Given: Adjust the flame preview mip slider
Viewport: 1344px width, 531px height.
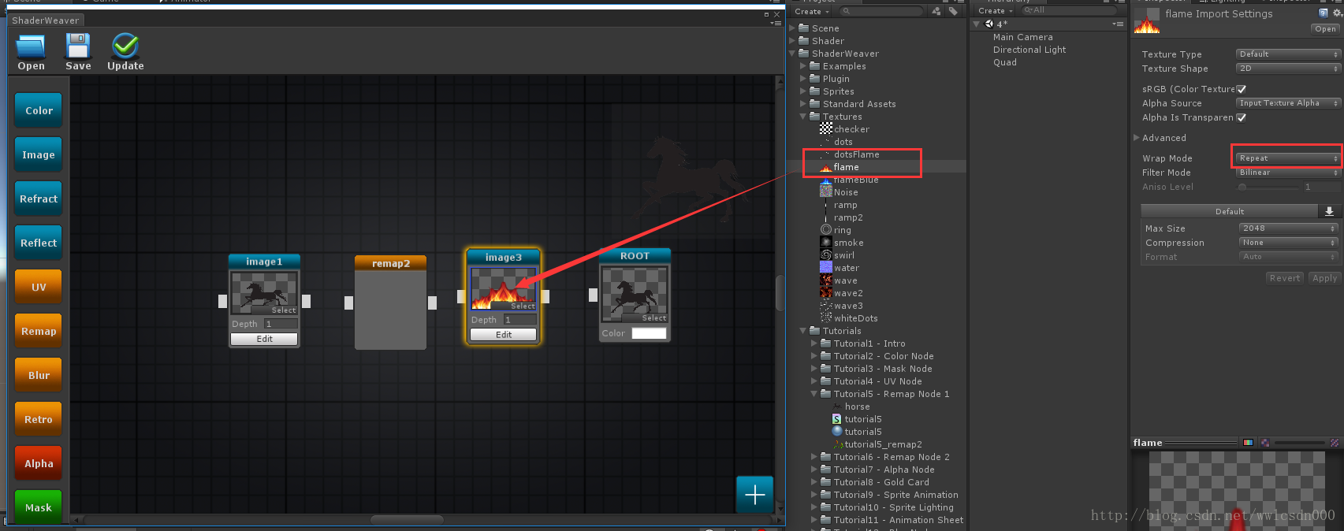Looking at the screenshot, I should coord(1300,443).
